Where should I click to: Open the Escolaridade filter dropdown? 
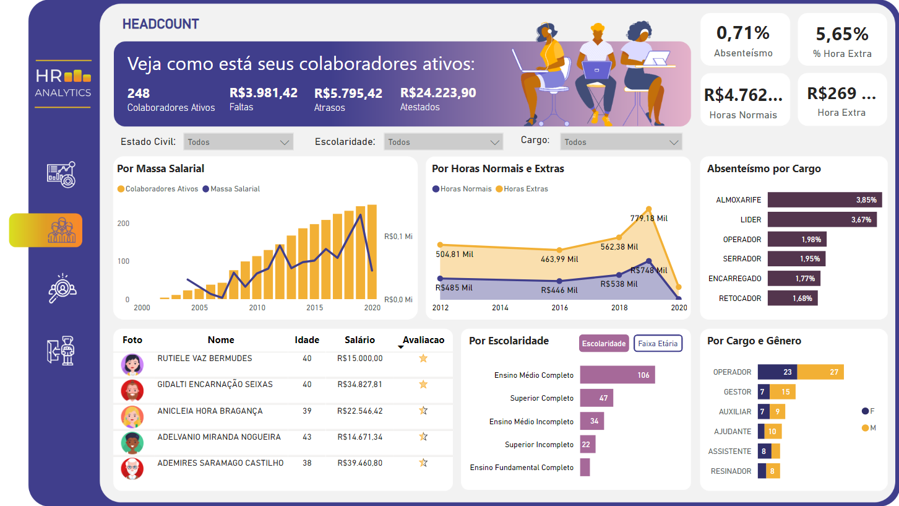click(443, 142)
